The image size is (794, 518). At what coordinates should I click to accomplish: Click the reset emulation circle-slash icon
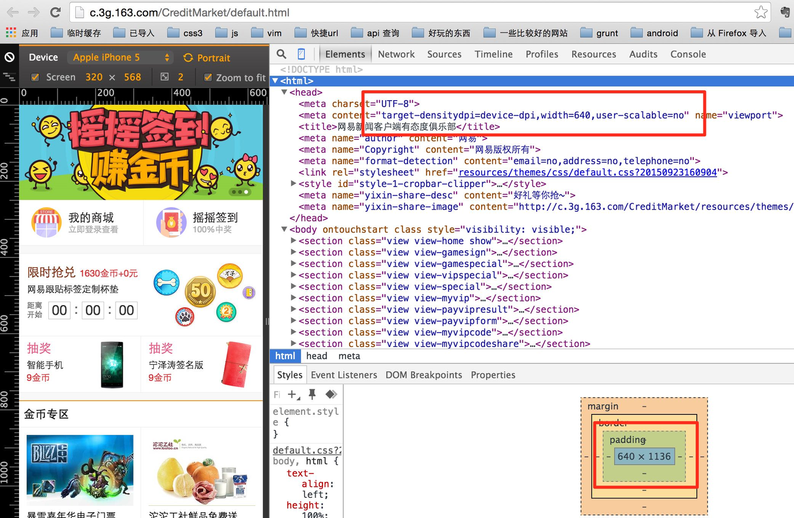[x=9, y=57]
